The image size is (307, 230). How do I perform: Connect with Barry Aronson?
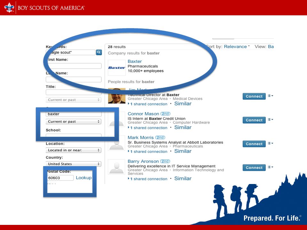click(x=254, y=168)
